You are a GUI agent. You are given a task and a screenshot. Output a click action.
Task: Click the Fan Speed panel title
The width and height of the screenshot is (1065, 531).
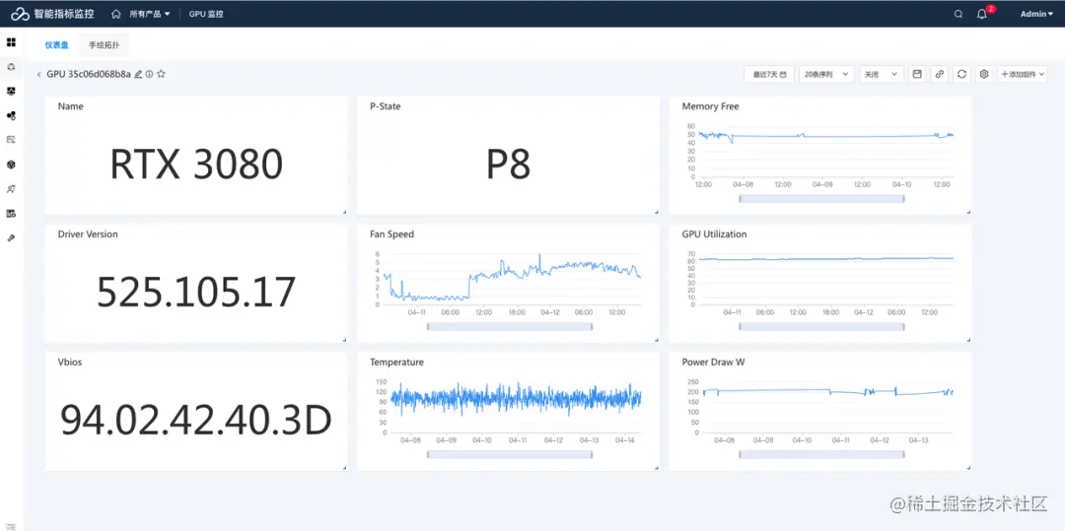point(391,234)
